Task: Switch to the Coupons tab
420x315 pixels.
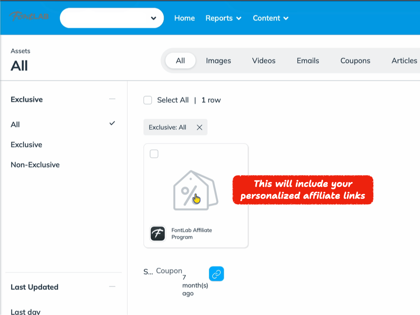Action: 355,60
